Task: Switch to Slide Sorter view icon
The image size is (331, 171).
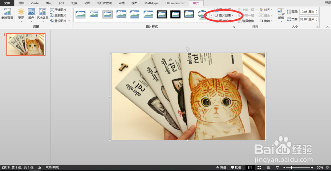Action: click(259, 167)
